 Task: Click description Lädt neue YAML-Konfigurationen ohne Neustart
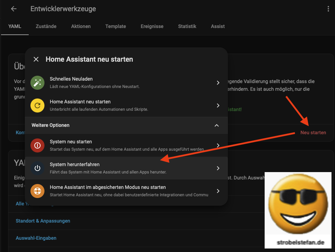tap(95, 87)
